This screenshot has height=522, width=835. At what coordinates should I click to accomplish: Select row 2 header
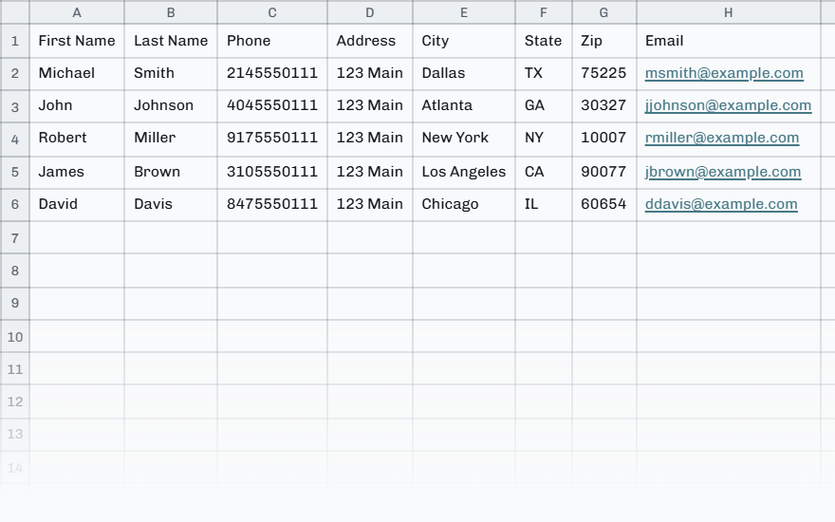(15, 73)
